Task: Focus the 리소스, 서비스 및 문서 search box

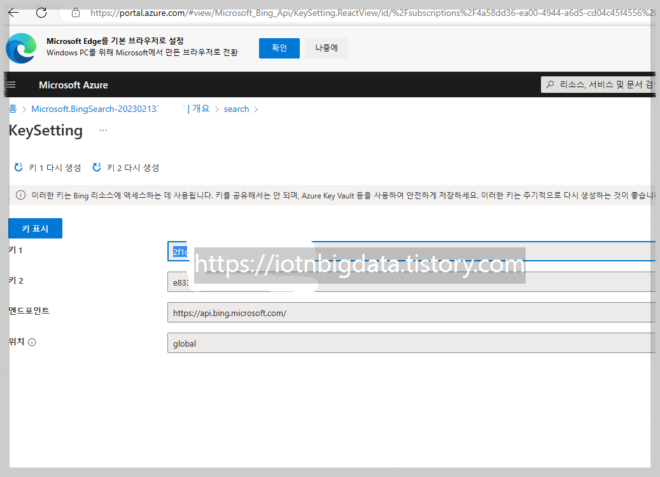Action: [x=598, y=85]
